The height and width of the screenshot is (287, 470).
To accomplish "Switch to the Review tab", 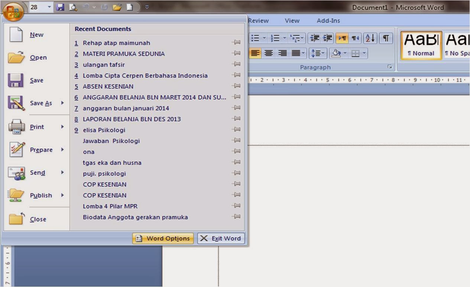I will click(x=259, y=21).
